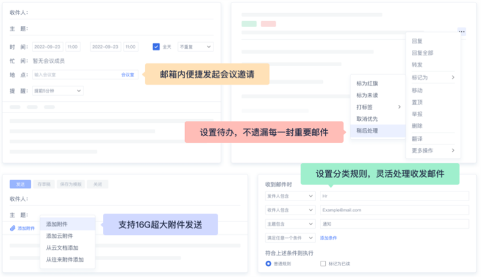Click the blue 添加条件 link
Viewport: 481px width, 277px height.
(x=328, y=238)
